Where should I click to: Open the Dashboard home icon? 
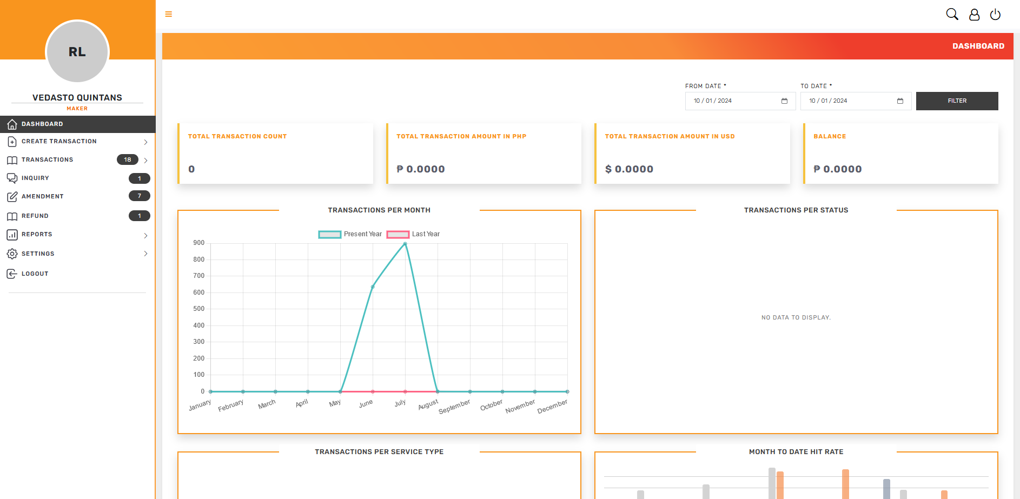pos(12,124)
